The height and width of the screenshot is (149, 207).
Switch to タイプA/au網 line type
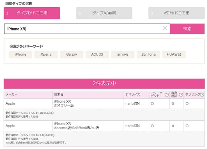point(104,13)
